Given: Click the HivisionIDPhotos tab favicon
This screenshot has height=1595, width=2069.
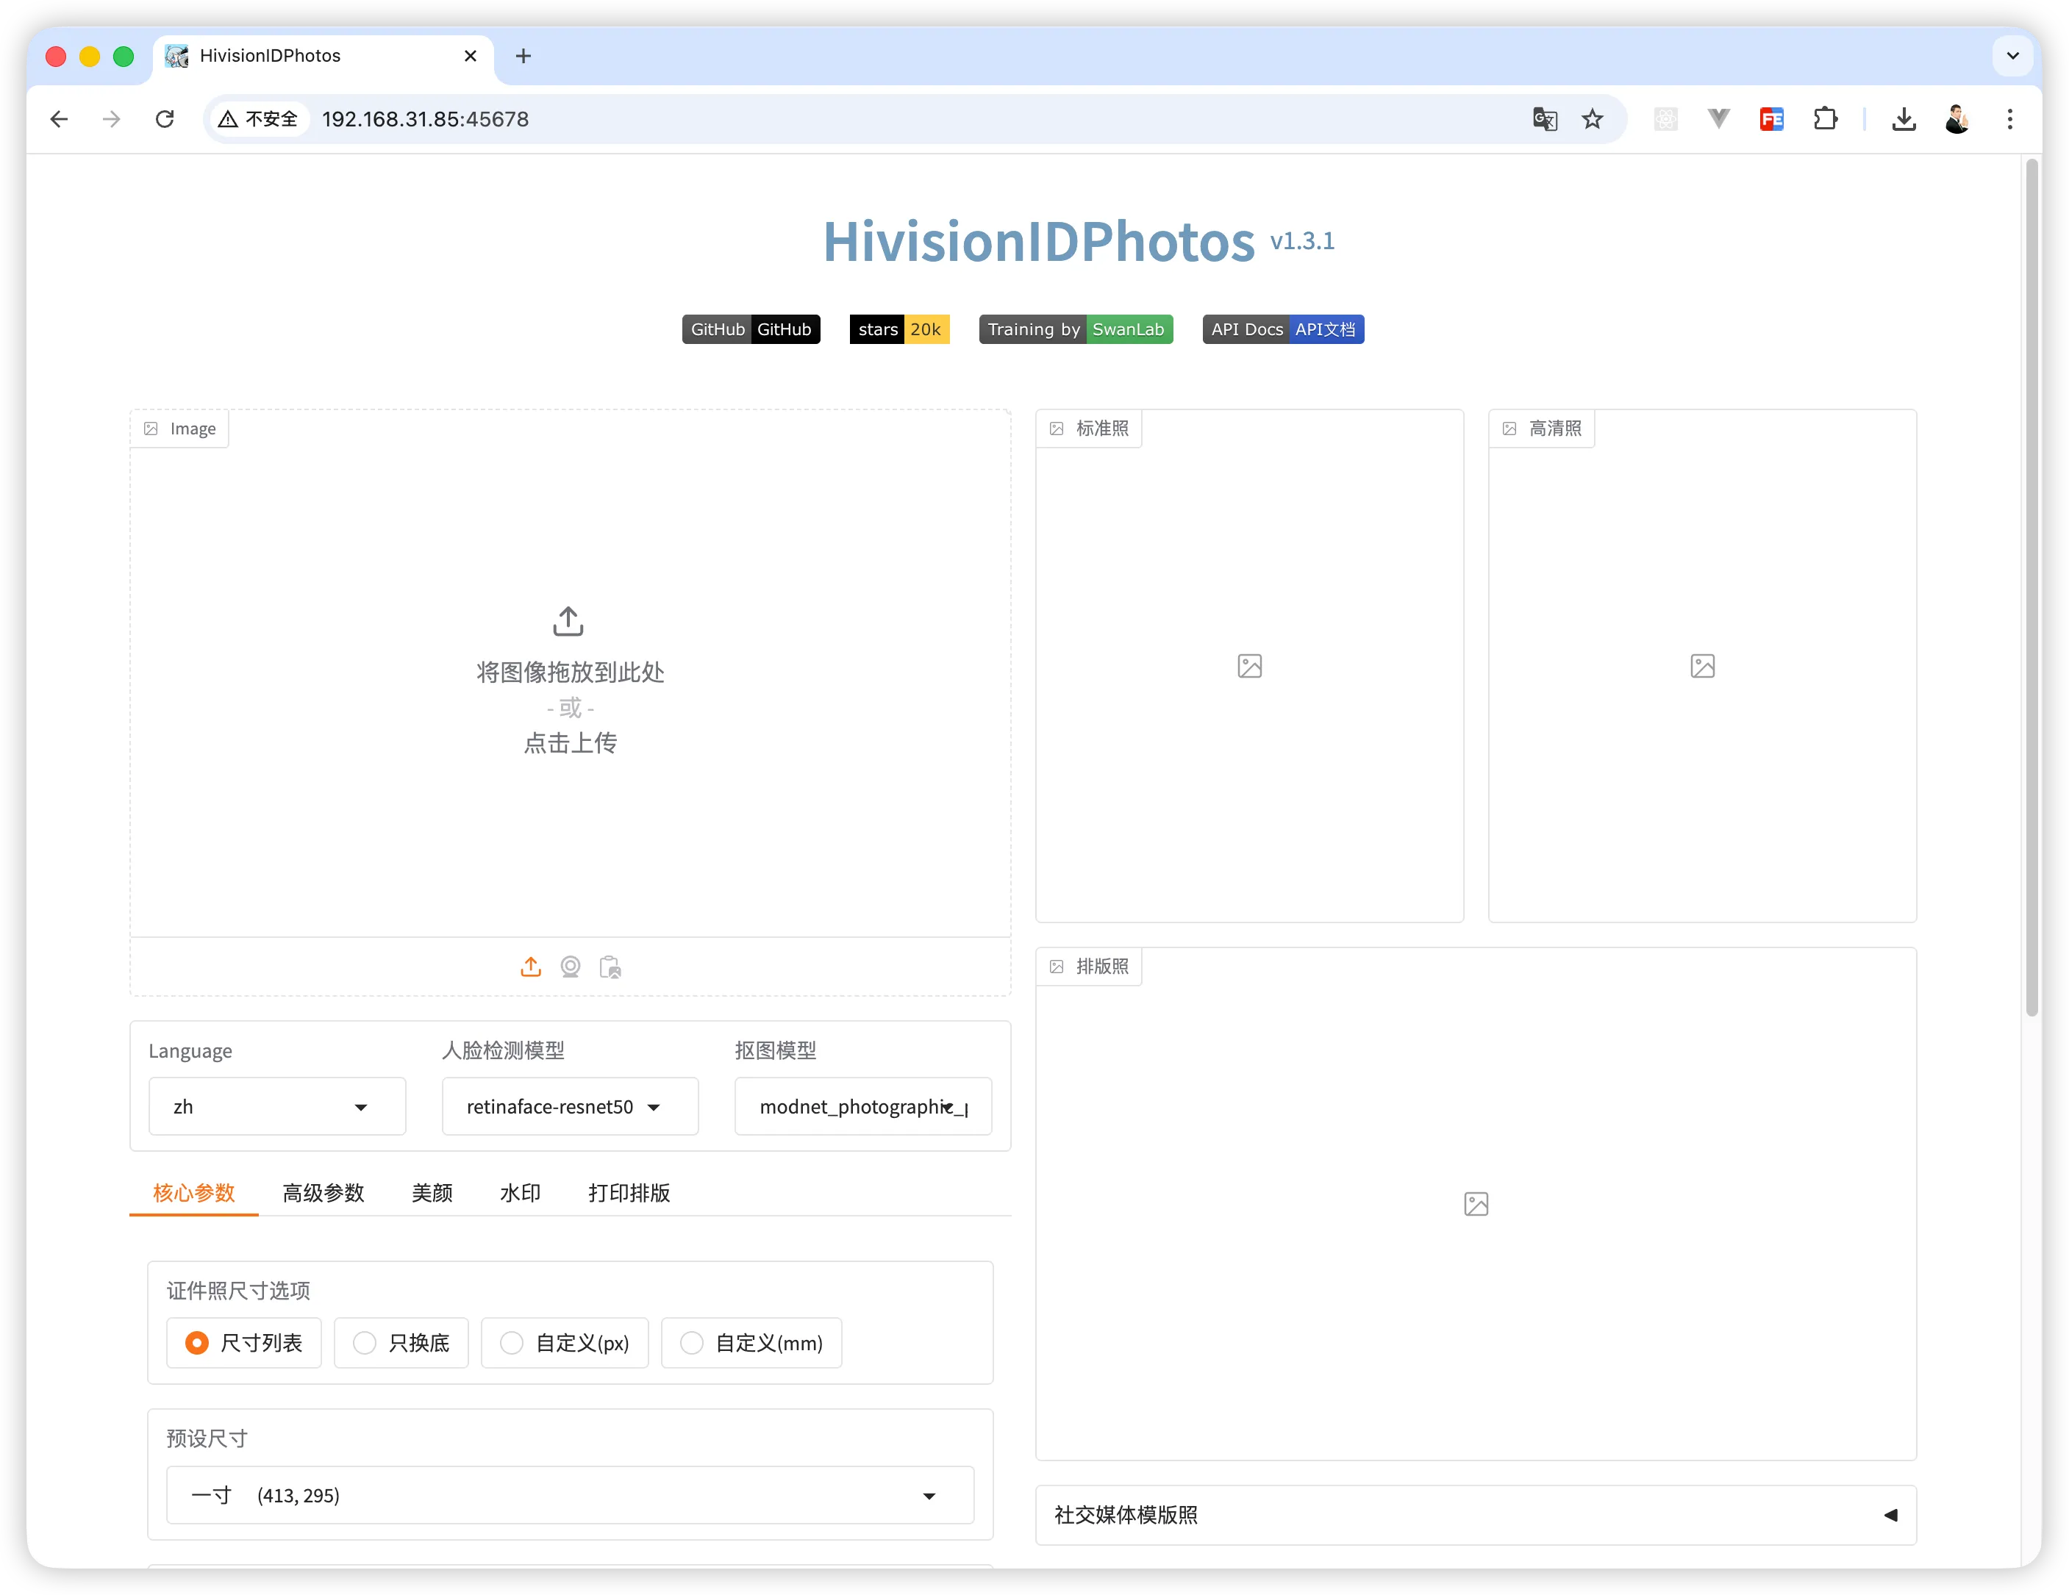Looking at the screenshot, I should click(x=177, y=56).
